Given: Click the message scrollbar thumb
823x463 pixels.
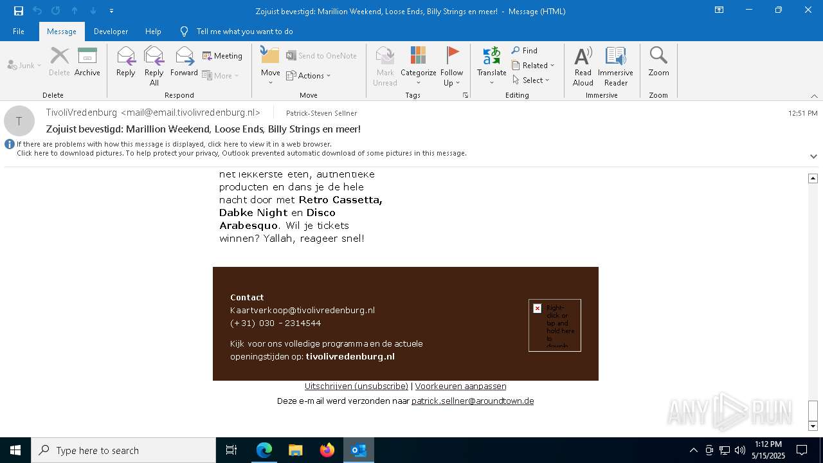Looking at the screenshot, I should tap(813, 410).
